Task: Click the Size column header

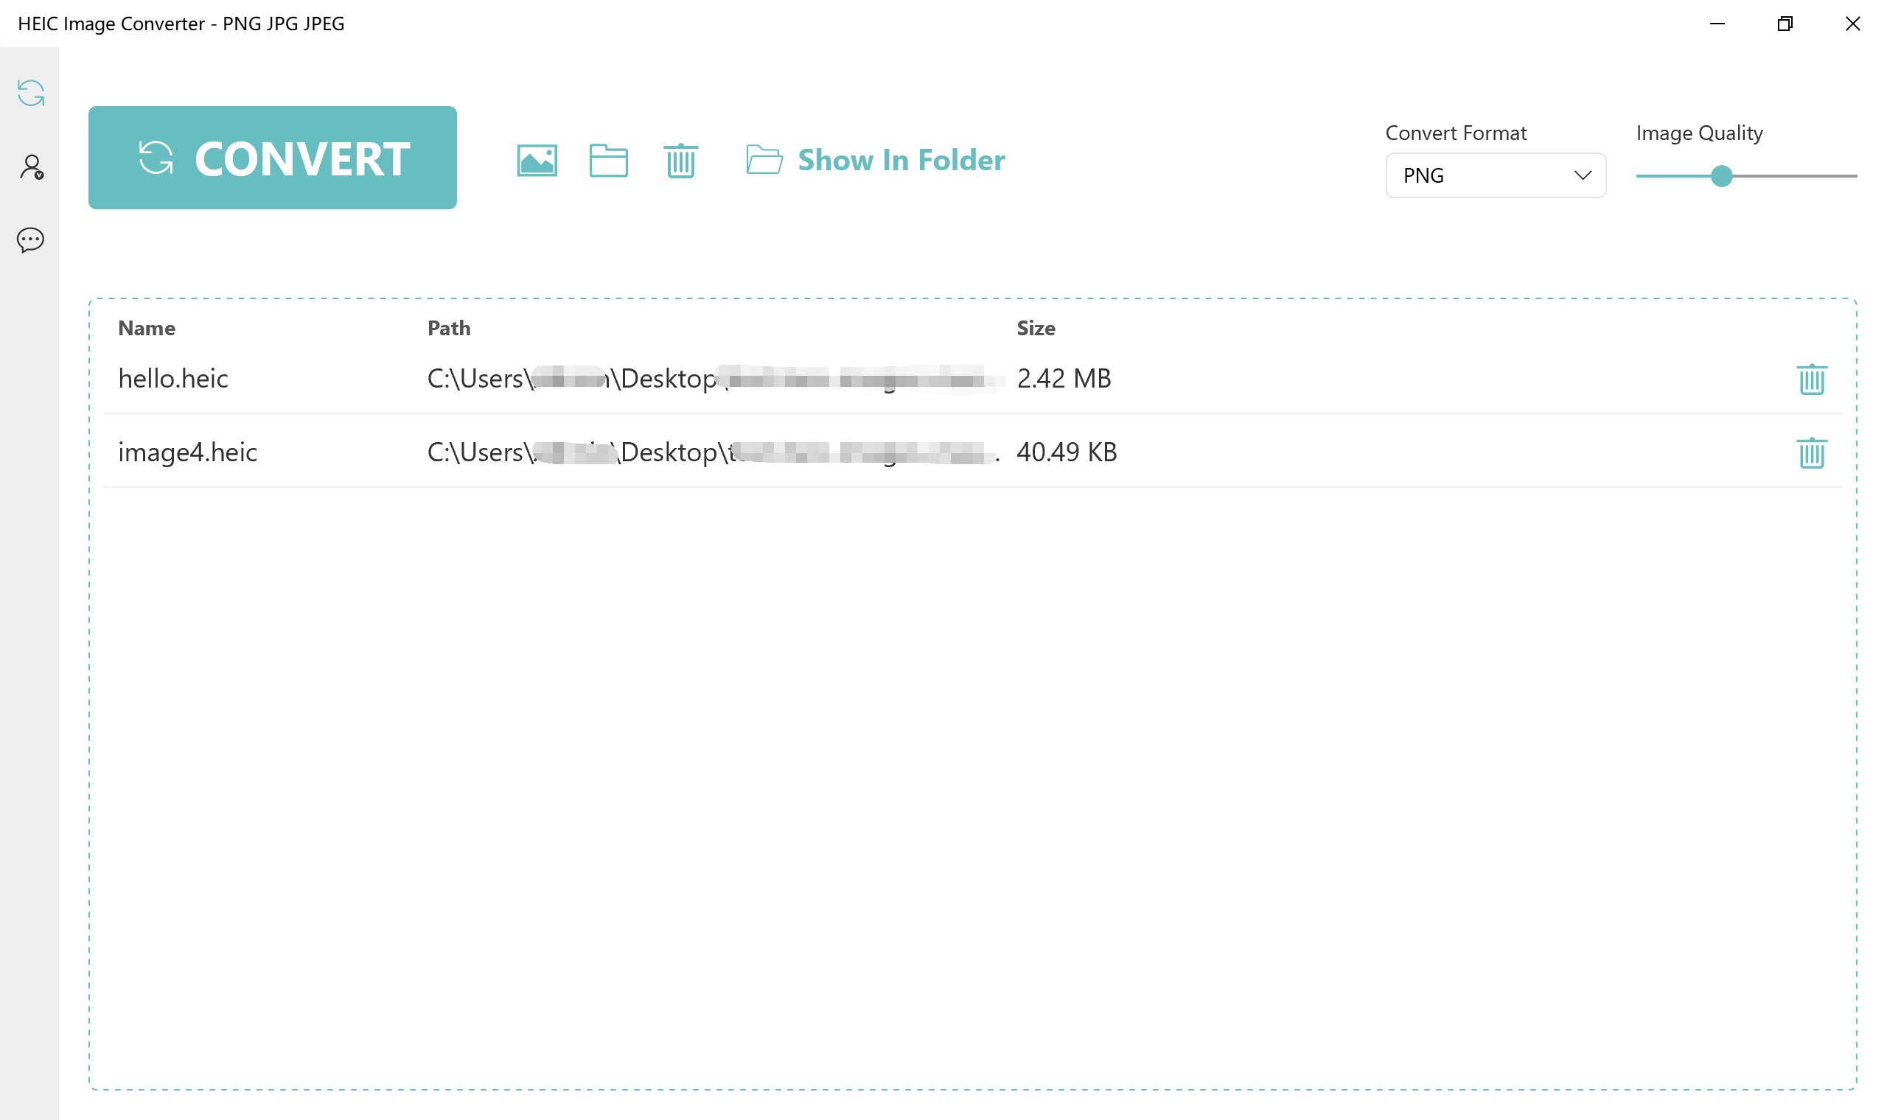Action: click(1036, 329)
